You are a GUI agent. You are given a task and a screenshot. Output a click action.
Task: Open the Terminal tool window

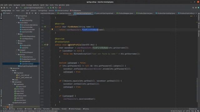pos(37,109)
